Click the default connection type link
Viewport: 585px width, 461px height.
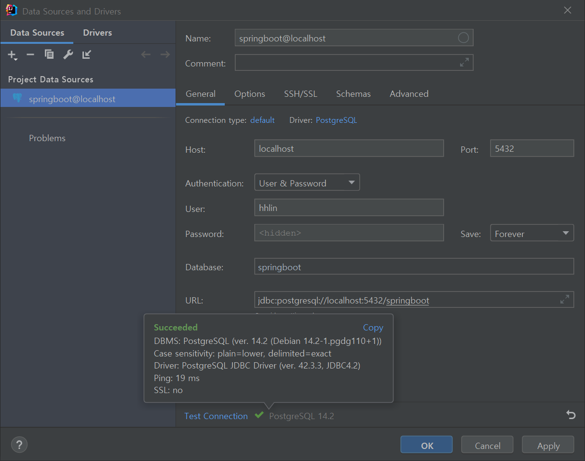click(x=262, y=120)
